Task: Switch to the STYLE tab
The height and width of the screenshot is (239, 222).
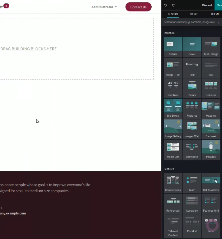Action: point(194,14)
